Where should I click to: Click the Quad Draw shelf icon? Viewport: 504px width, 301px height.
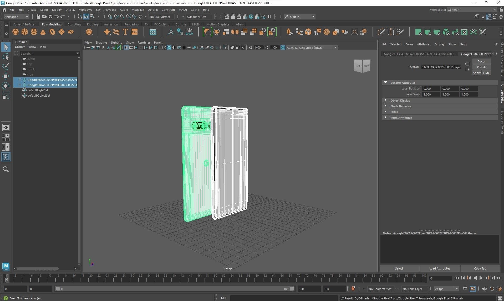400,32
